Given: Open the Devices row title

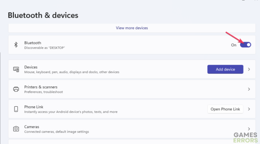Looking at the screenshot, I should 31,67.
